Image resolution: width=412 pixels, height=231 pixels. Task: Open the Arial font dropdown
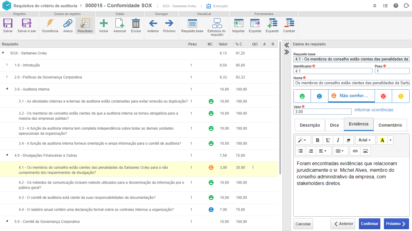(365, 140)
